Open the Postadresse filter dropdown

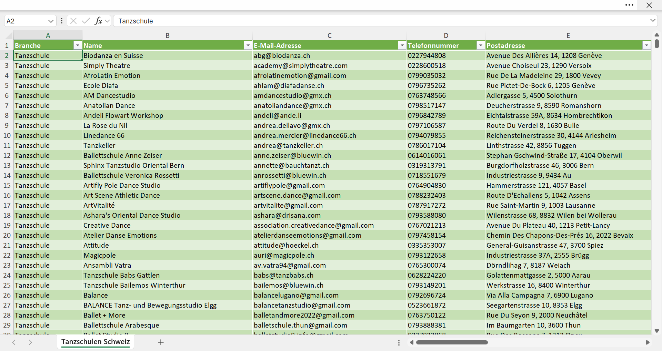[x=646, y=45]
